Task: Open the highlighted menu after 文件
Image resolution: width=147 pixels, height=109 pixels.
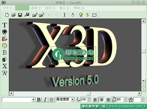Action: tap(22, 8)
